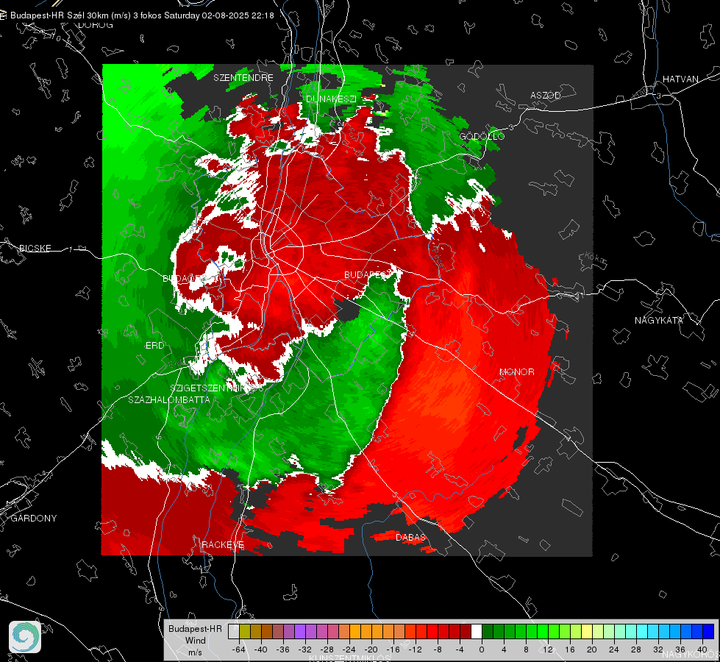Image resolution: width=720 pixels, height=662 pixels.
Task: Click the BUDAPEST city label
Action: [x=368, y=274]
